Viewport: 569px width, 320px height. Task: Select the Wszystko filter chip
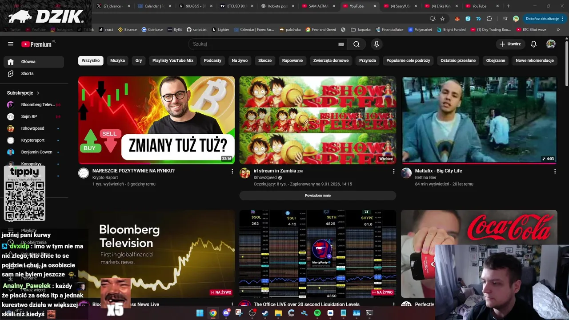[x=91, y=60]
